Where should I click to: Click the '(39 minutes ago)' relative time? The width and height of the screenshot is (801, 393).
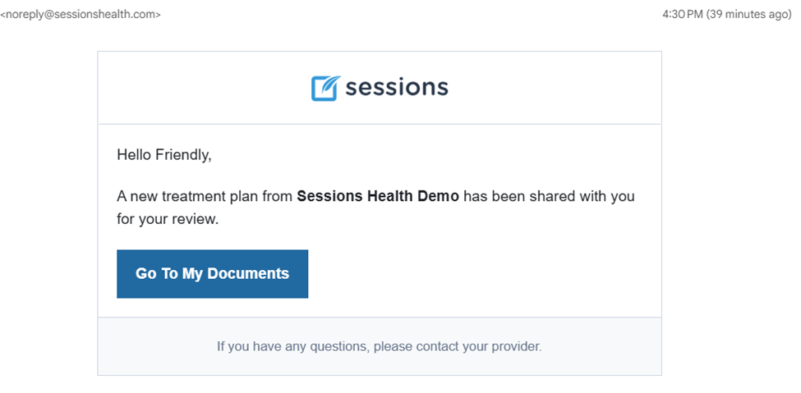[x=749, y=15]
